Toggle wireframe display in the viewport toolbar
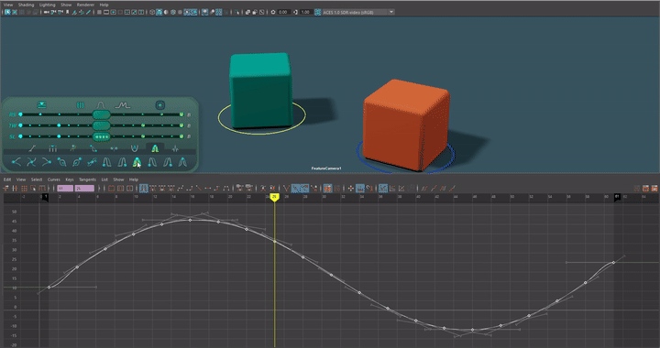This screenshot has height=348, width=660. coord(152,12)
